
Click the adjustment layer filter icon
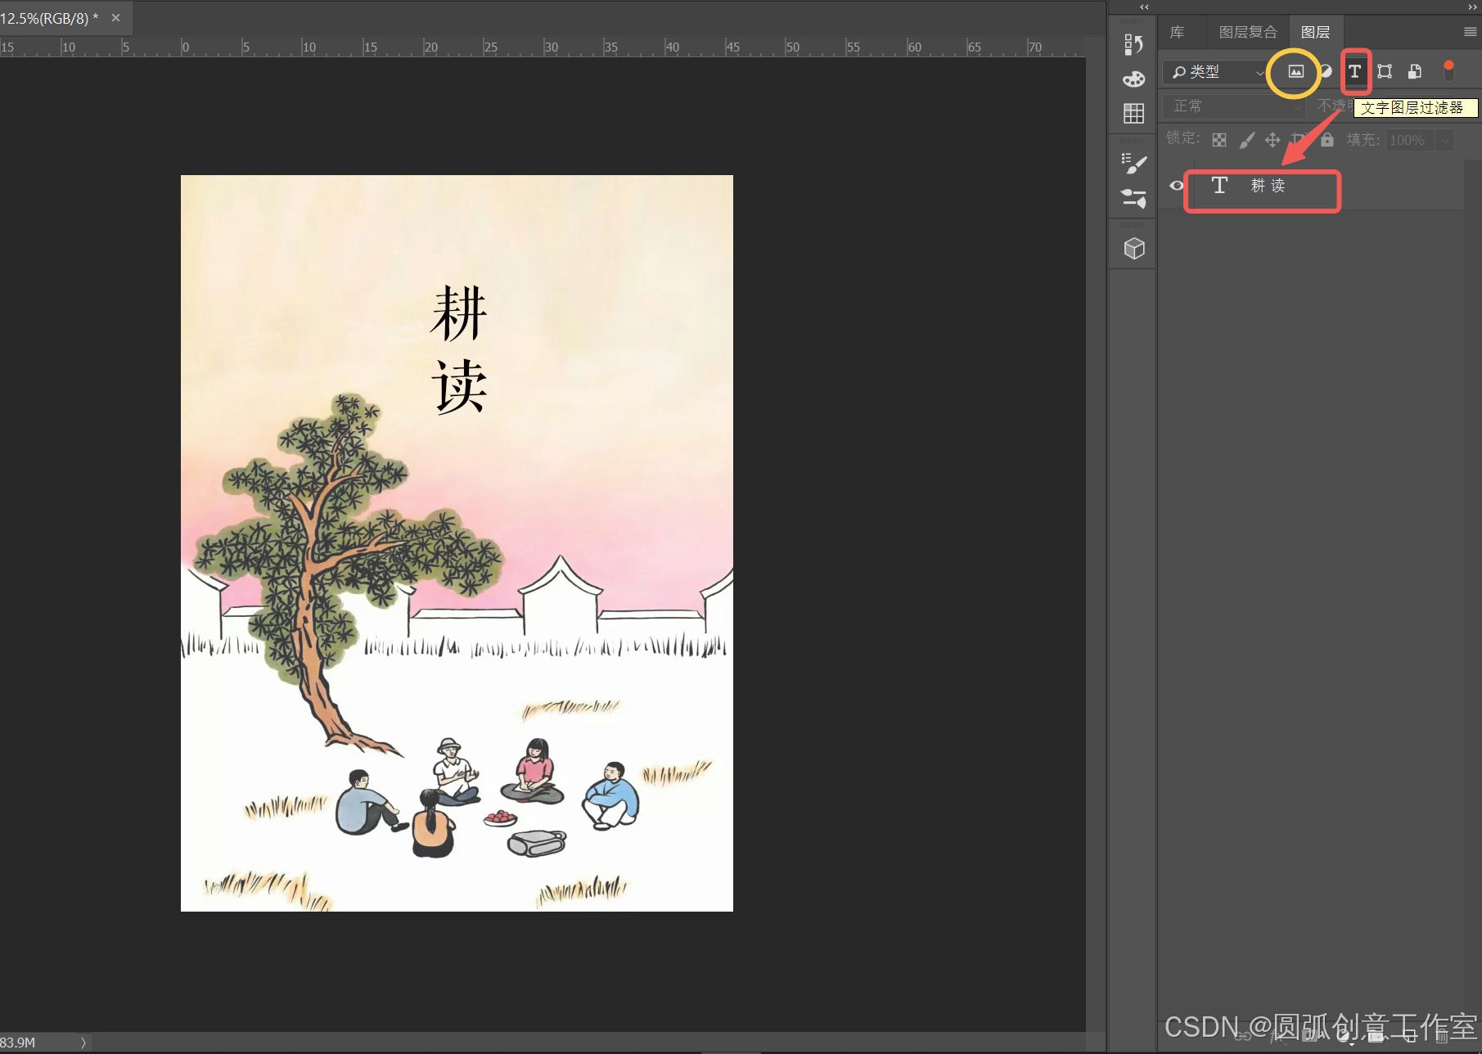pos(1326,71)
